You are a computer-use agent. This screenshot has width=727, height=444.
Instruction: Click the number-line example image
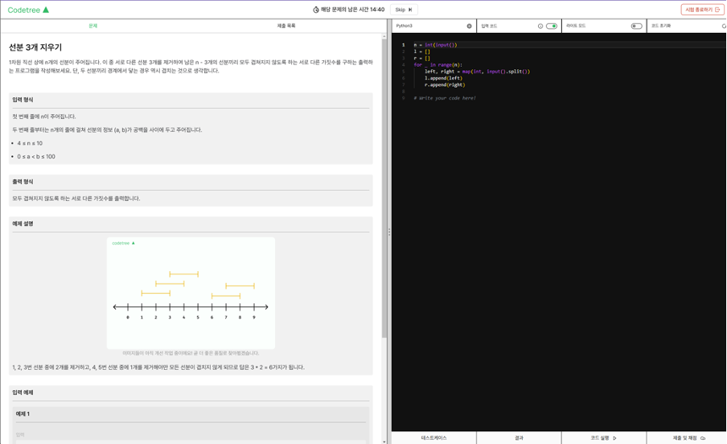(x=191, y=293)
